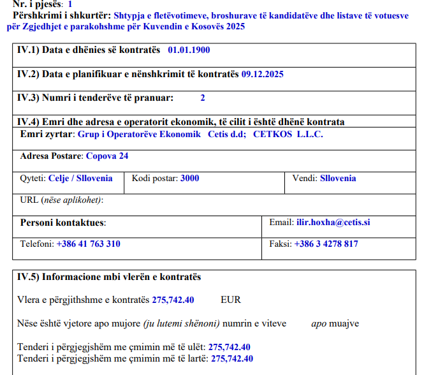Image resolution: width=431 pixels, height=375 pixels.
Task: Click the section IV.4 economic operator heading
Action: [x=180, y=122]
